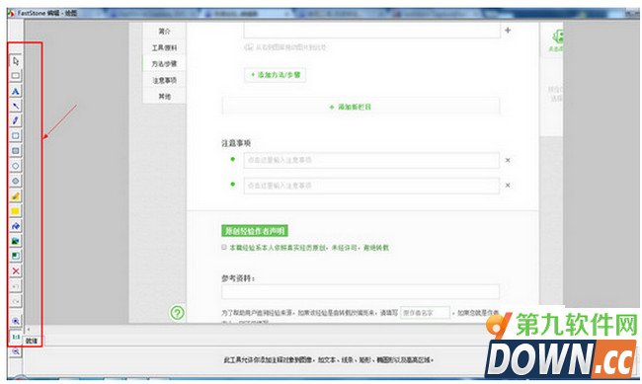Select the yellow highlight rectangle tool

pos(16,211)
